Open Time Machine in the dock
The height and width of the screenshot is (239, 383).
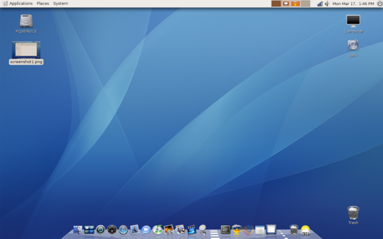(x=100, y=229)
